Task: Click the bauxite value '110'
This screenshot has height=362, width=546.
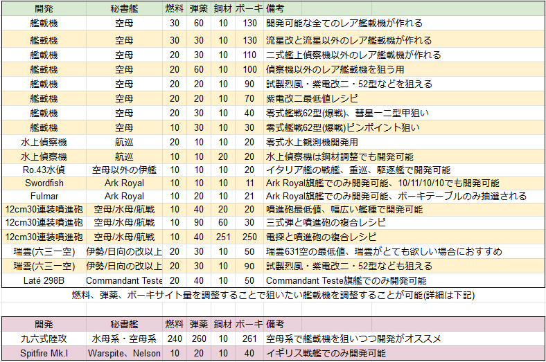Action: click(x=249, y=55)
